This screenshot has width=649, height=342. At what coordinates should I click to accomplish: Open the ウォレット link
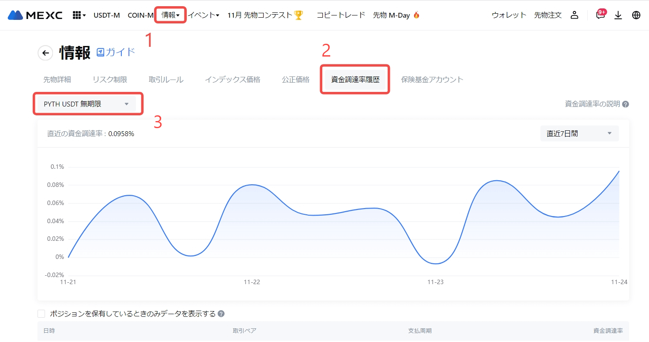pos(509,15)
